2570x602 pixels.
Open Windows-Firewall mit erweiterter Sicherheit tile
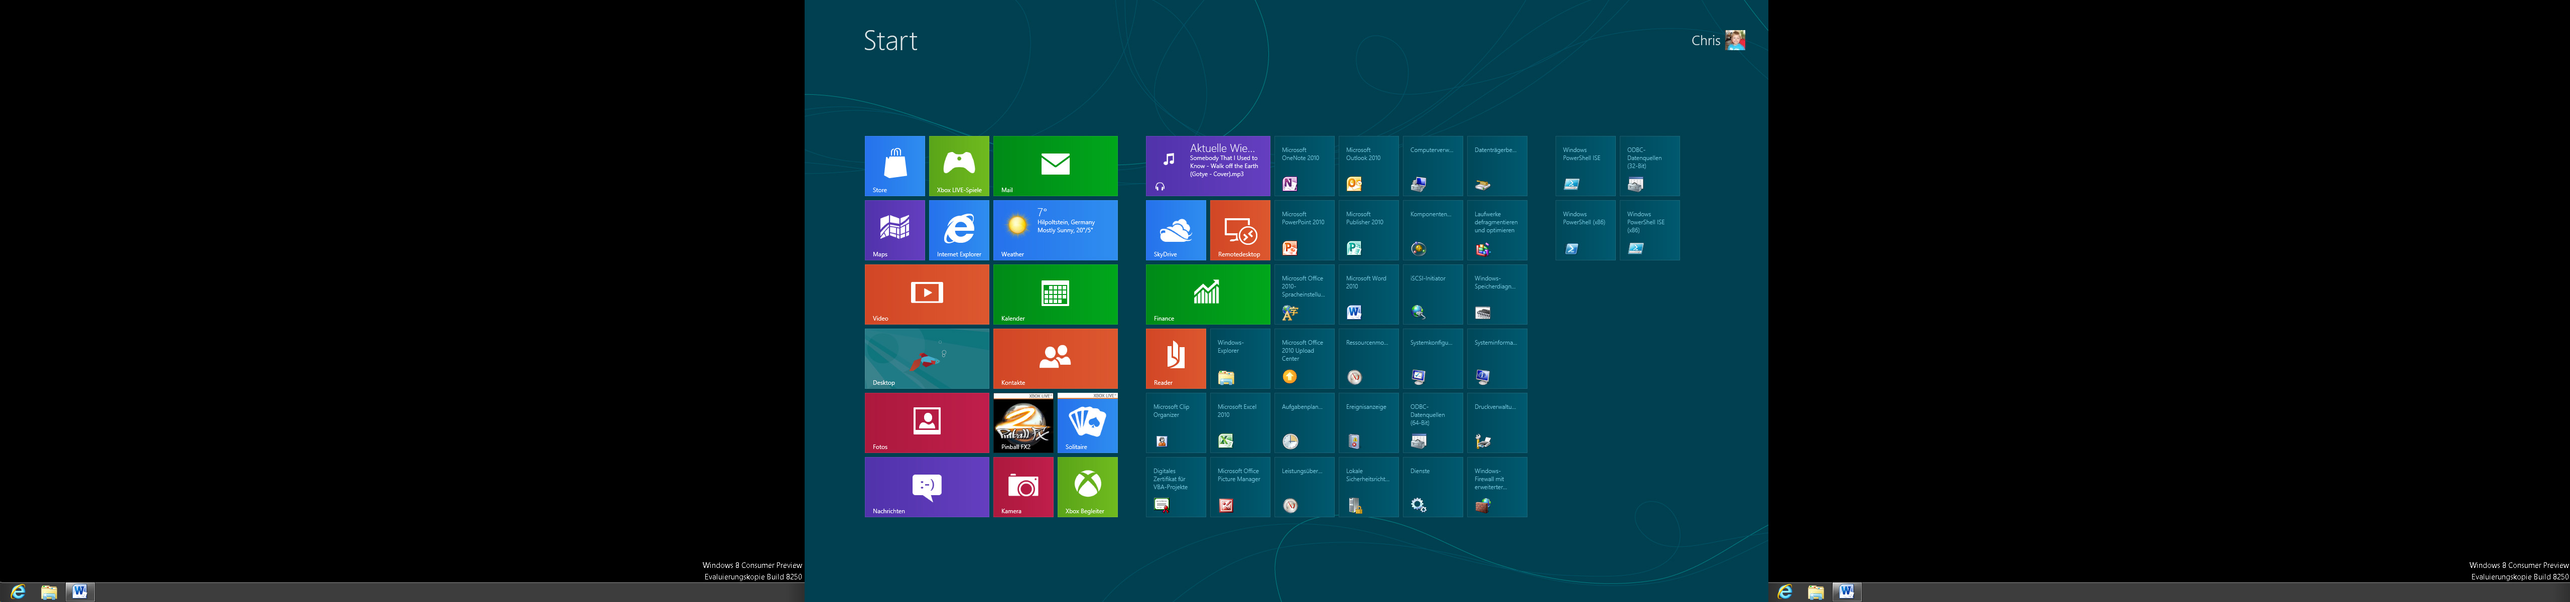point(1496,488)
